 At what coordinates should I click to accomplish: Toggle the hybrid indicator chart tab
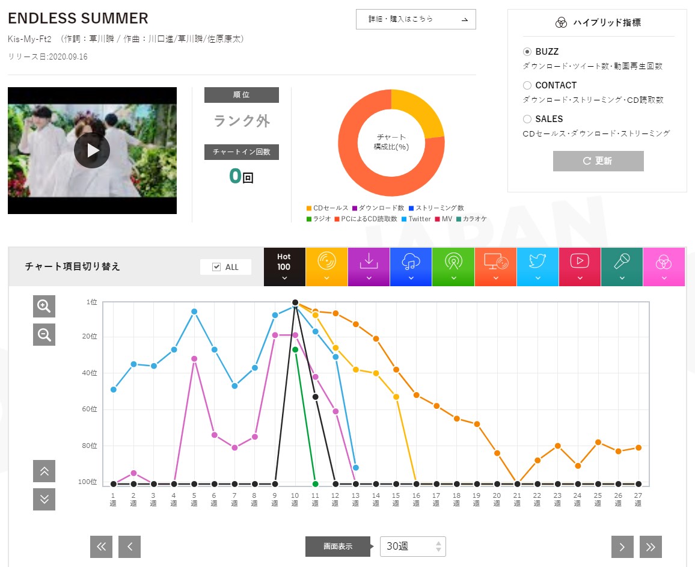click(x=664, y=267)
